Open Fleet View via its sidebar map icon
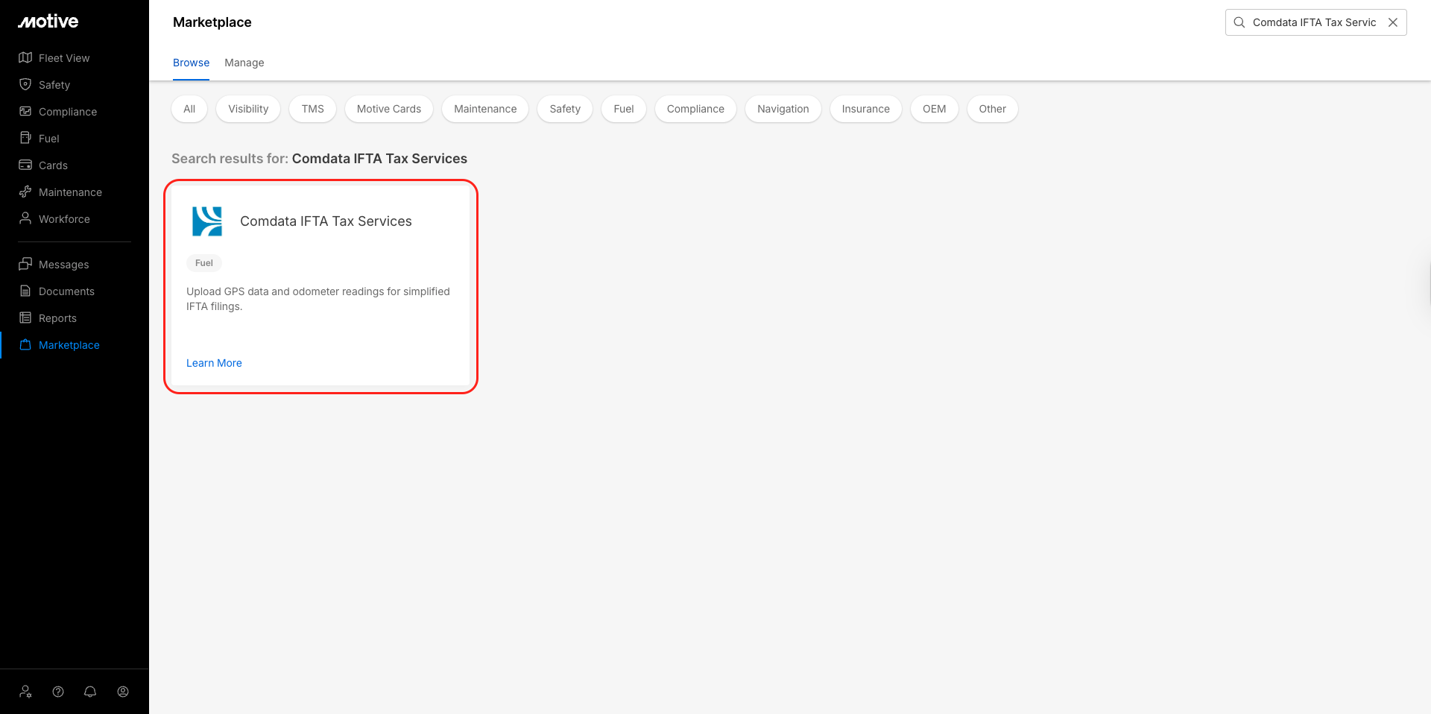 tap(25, 57)
